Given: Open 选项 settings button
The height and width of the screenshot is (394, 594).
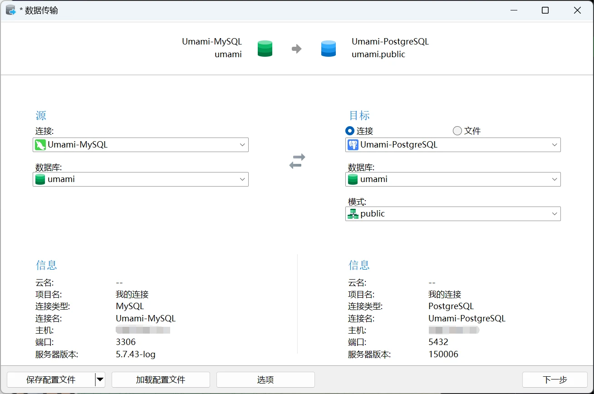Looking at the screenshot, I should click(265, 379).
